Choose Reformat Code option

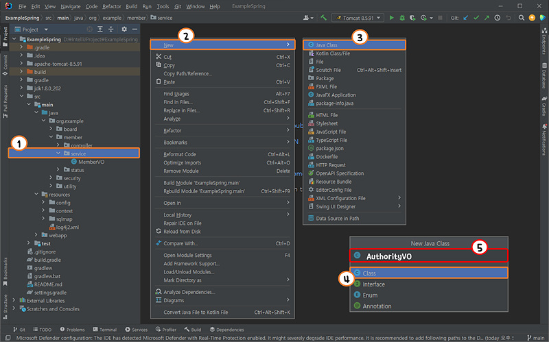pos(222,154)
